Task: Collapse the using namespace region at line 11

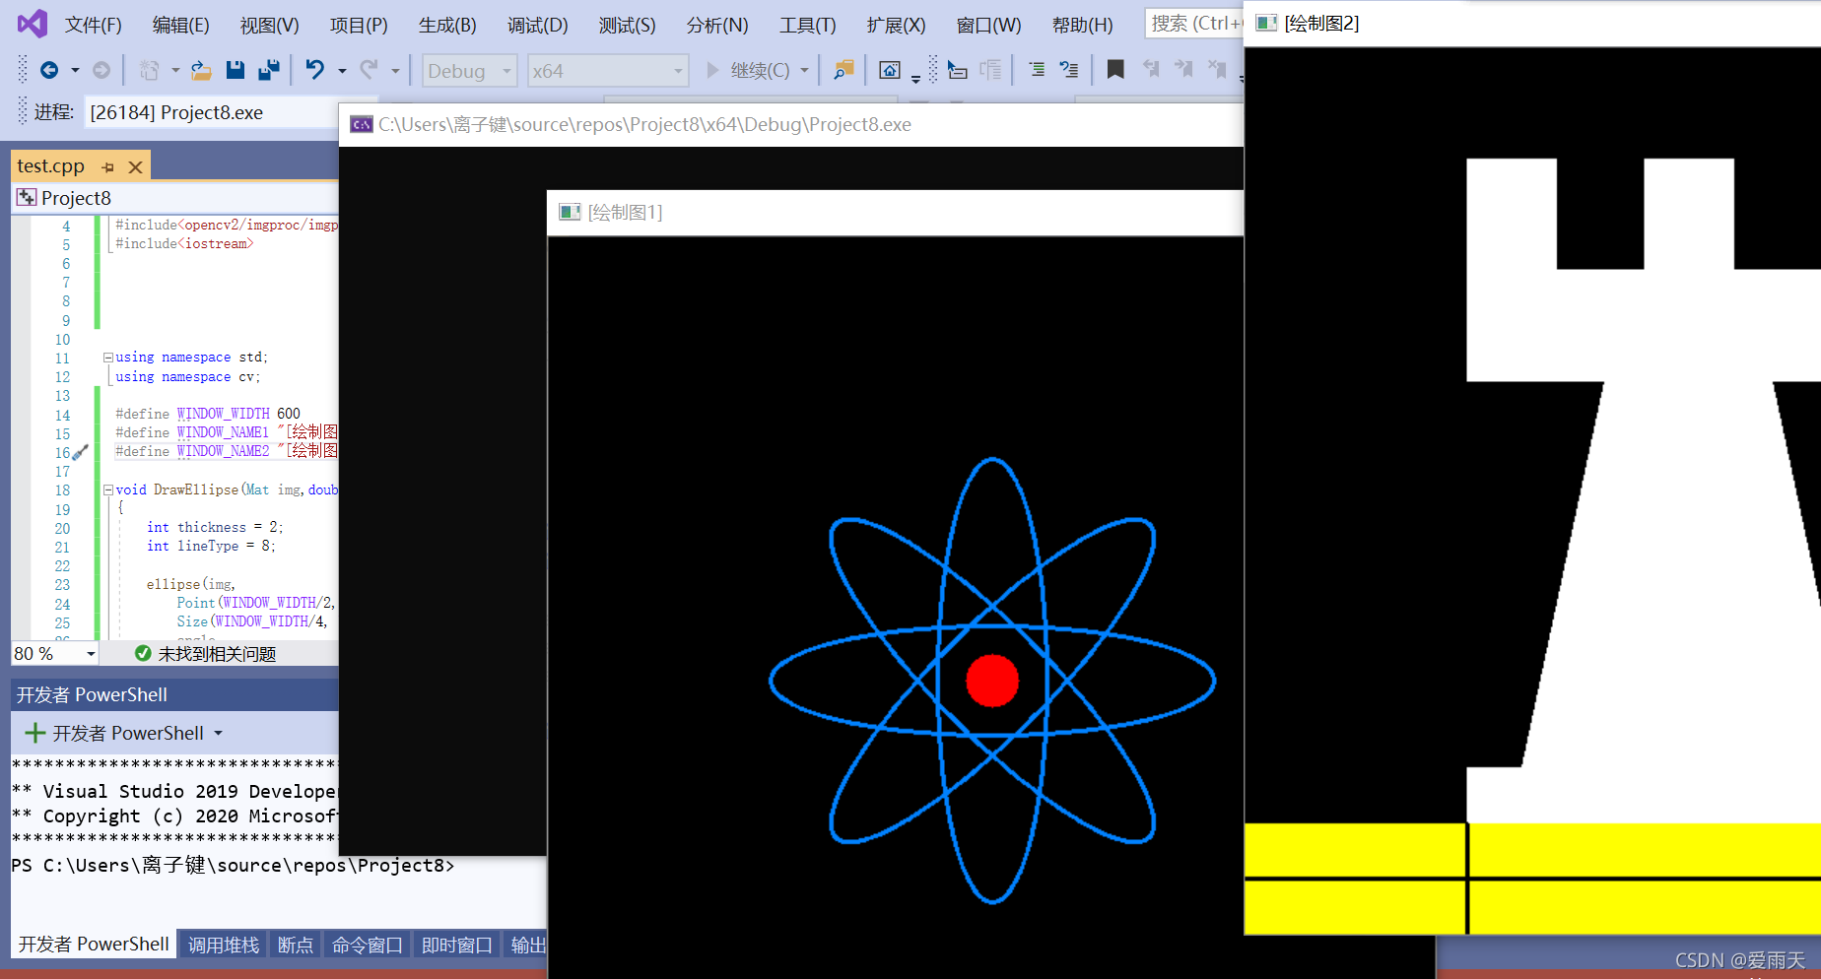Action: 108,358
